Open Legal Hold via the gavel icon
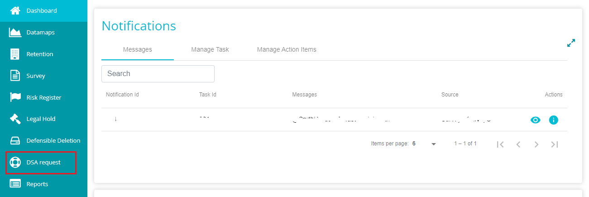The image size is (589, 197). click(15, 119)
